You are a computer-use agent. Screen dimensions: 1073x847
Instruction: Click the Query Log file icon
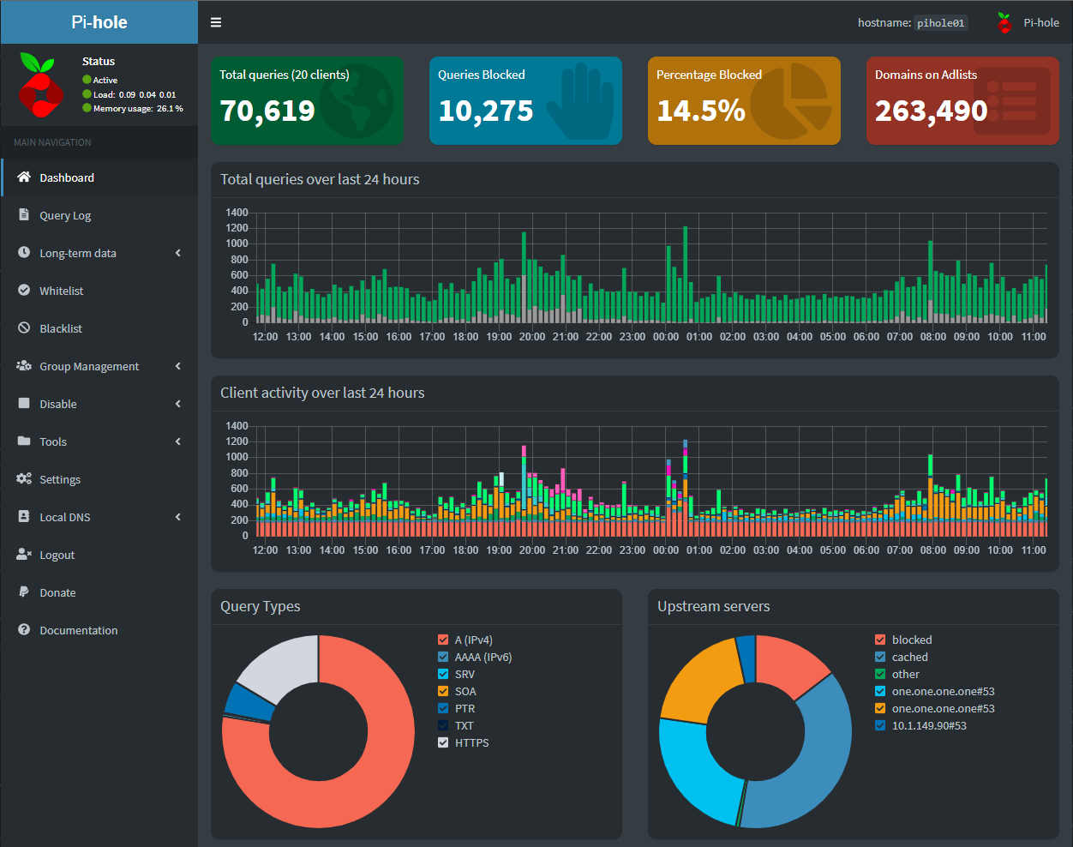click(x=24, y=214)
